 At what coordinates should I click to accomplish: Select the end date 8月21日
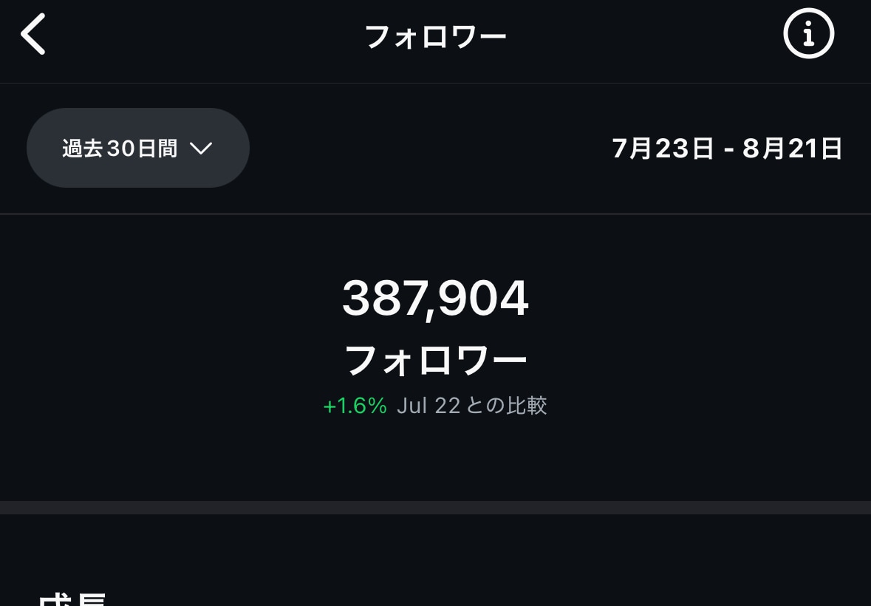792,149
